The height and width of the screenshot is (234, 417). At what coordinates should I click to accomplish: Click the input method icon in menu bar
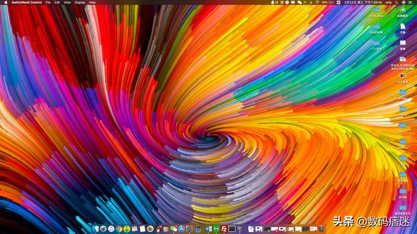pyautogui.click(x=338, y=3)
